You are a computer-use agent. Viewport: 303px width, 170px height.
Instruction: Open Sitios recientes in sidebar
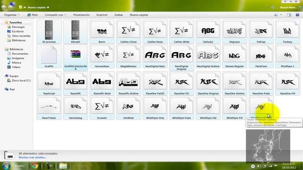[x=21, y=36]
